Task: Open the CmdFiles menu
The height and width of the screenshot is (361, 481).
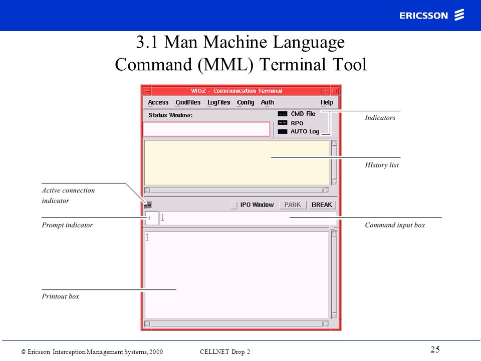Action: click(188, 102)
